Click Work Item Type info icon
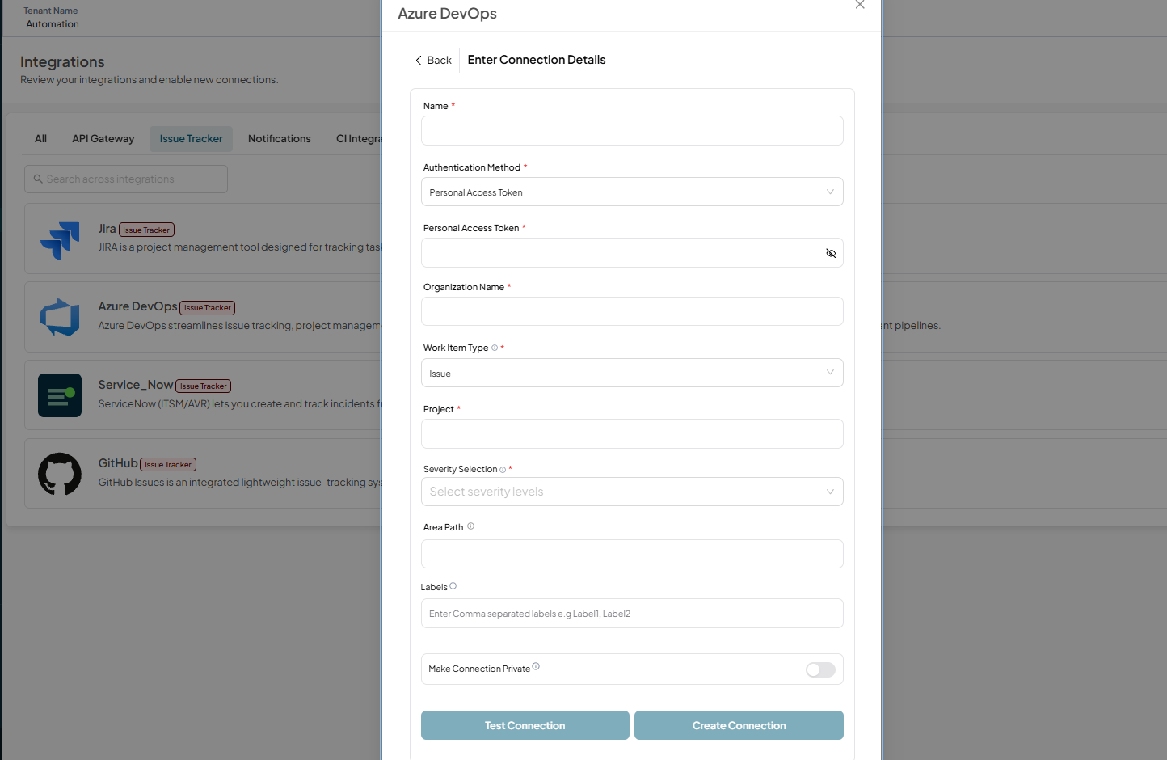Image resolution: width=1167 pixels, height=760 pixels. [495, 348]
